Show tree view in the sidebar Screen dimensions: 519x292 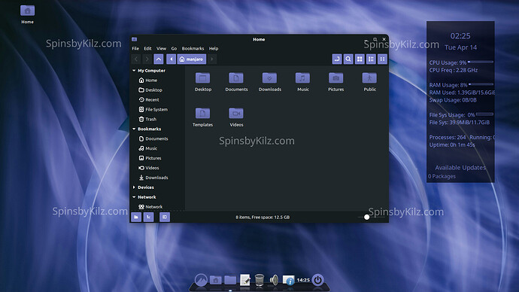pos(149,217)
